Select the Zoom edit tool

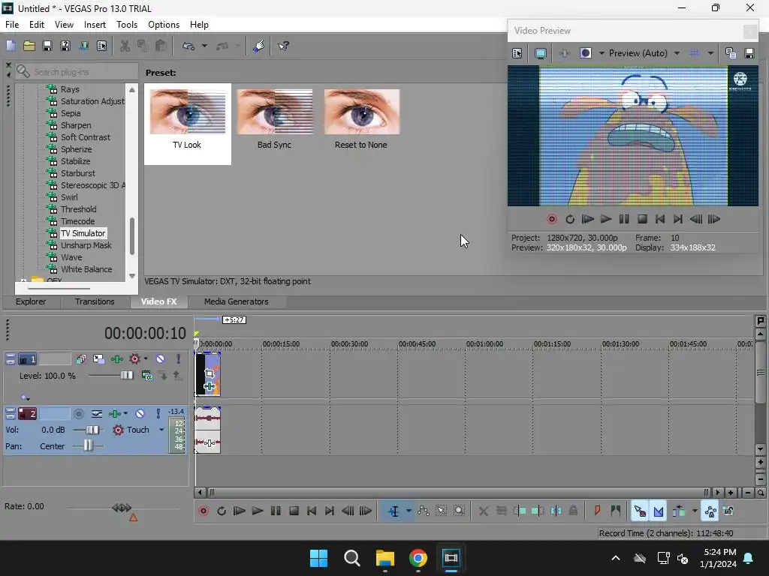click(x=459, y=511)
